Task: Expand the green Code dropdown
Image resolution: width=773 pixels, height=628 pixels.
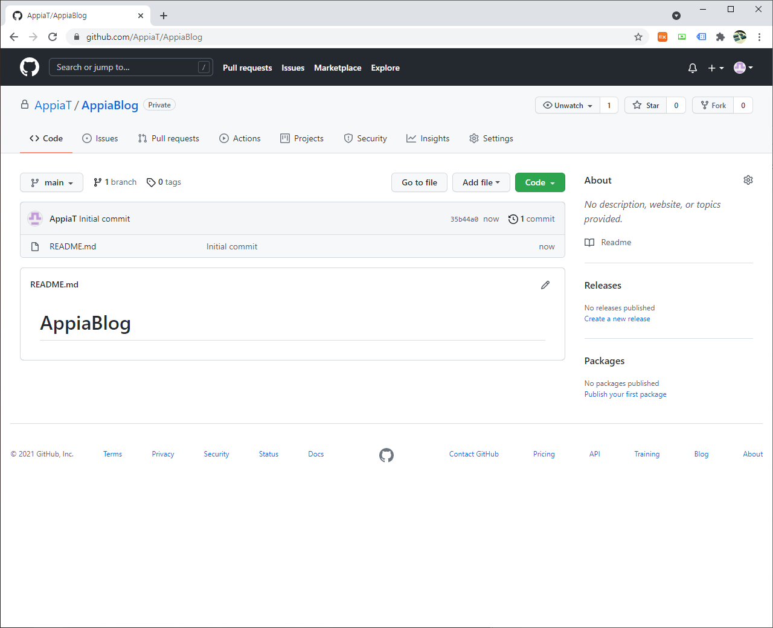Action: [x=540, y=182]
